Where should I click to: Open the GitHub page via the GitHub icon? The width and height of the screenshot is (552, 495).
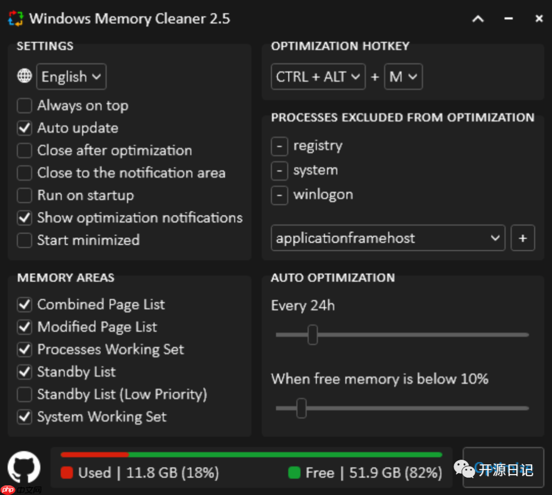click(23, 466)
